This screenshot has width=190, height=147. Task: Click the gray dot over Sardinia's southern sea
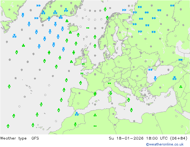[112, 103]
